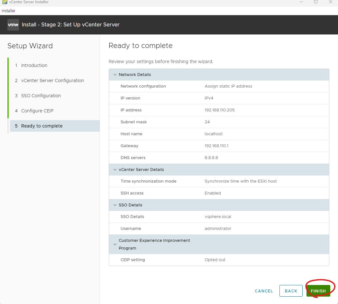This screenshot has height=304, width=338.
Task: Select step 5 Ready to complete
Action: pos(55,126)
